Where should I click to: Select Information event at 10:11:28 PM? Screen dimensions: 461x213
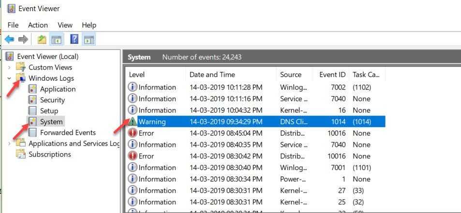click(x=256, y=87)
